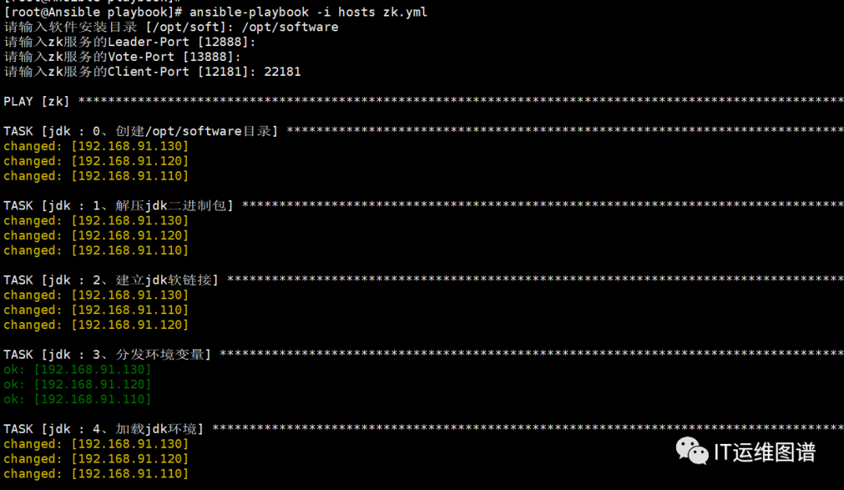Click the changed 192.168.91.130 line under task 4

(96, 444)
